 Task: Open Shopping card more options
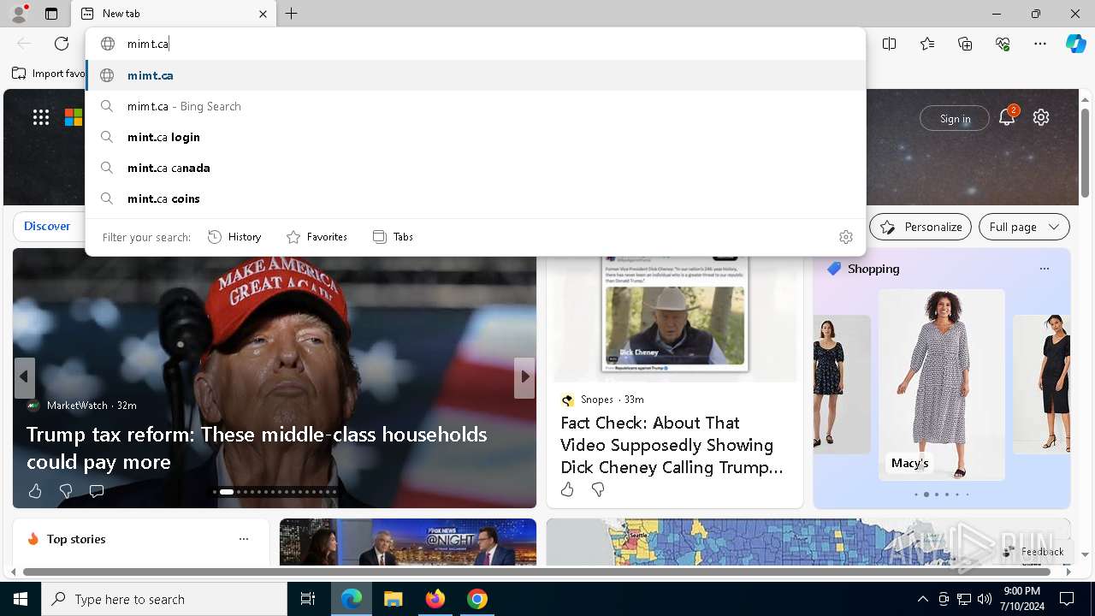tap(1044, 269)
